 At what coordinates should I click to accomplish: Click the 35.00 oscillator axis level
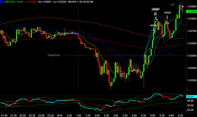(190, 105)
